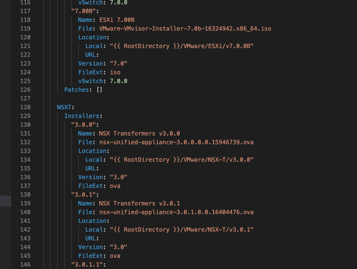357x269 pixels.
Task: Click the "3.0.0" installer key
Action: click(x=84, y=125)
